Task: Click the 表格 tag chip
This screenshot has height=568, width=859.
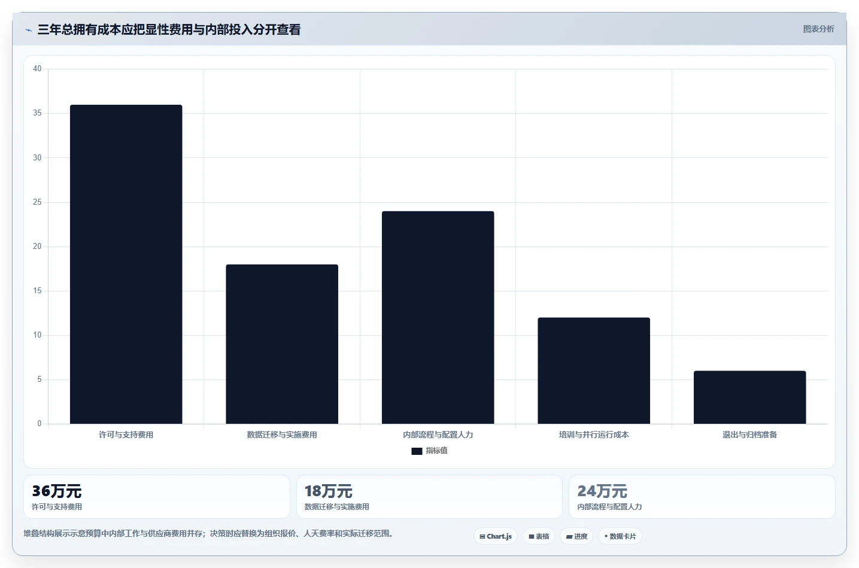Action: coord(539,536)
